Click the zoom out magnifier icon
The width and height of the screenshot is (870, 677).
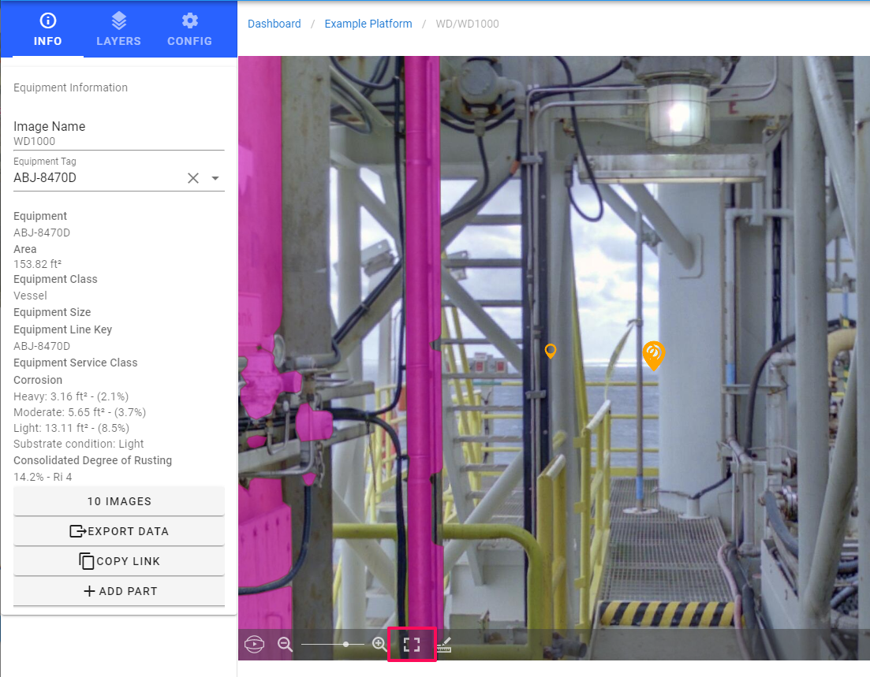[x=286, y=645]
